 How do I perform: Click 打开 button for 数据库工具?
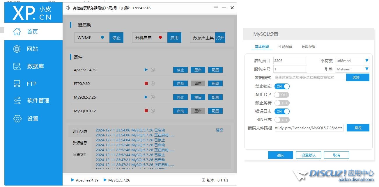(220, 38)
